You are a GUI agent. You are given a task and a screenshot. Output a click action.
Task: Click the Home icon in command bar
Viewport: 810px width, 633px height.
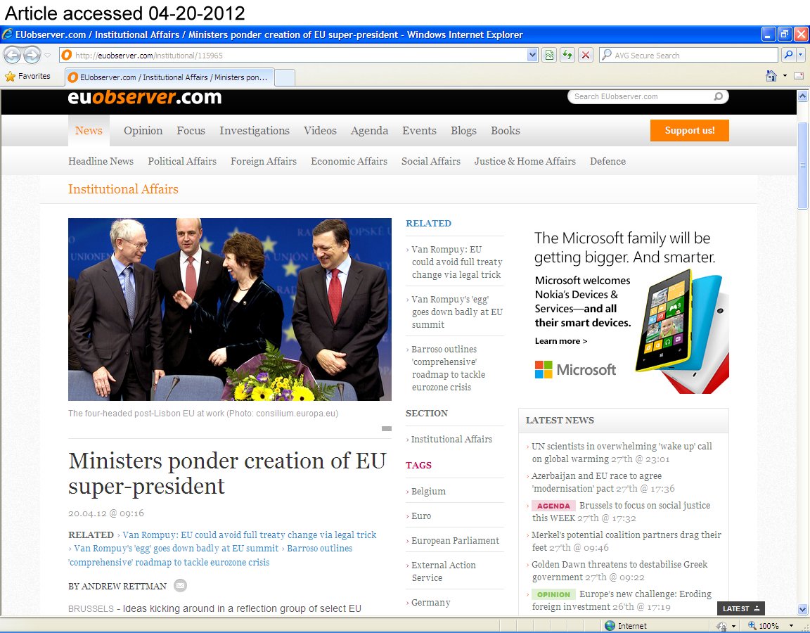click(x=771, y=76)
